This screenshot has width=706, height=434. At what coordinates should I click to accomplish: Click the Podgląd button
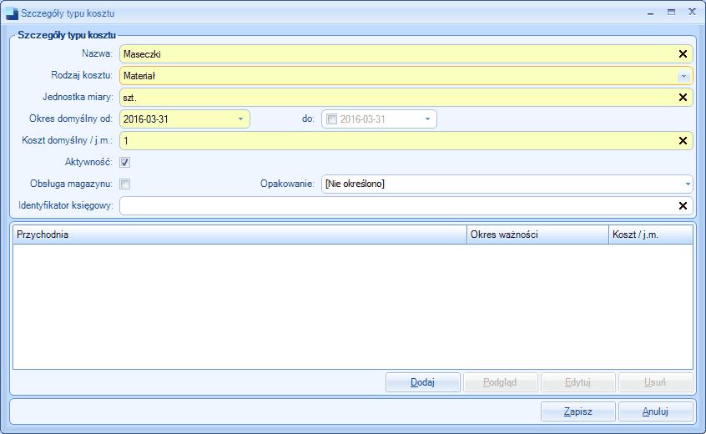[500, 382]
